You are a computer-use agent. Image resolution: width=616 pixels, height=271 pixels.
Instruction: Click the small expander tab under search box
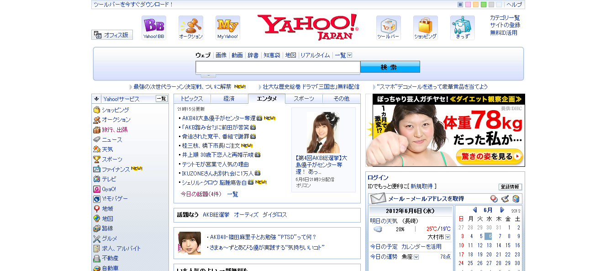click(208, 75)
